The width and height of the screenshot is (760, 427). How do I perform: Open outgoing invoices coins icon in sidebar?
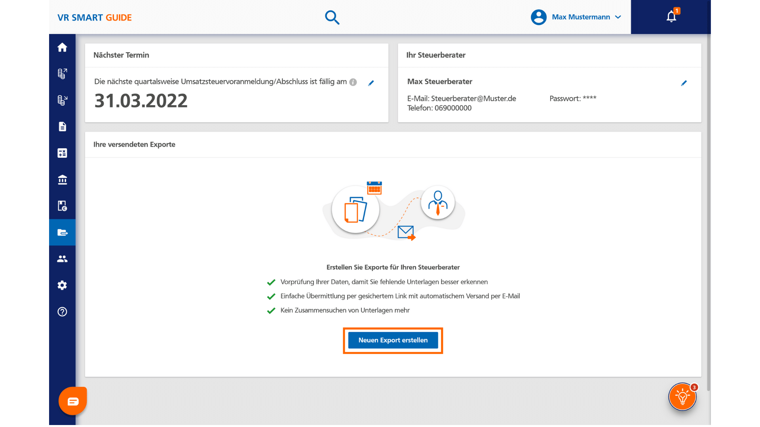tap(62, 74)
